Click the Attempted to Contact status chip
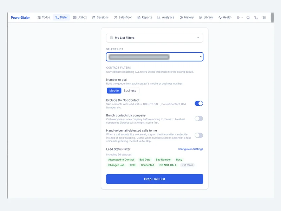Screen dimensions: 281x211 click(x=121, y=160)
